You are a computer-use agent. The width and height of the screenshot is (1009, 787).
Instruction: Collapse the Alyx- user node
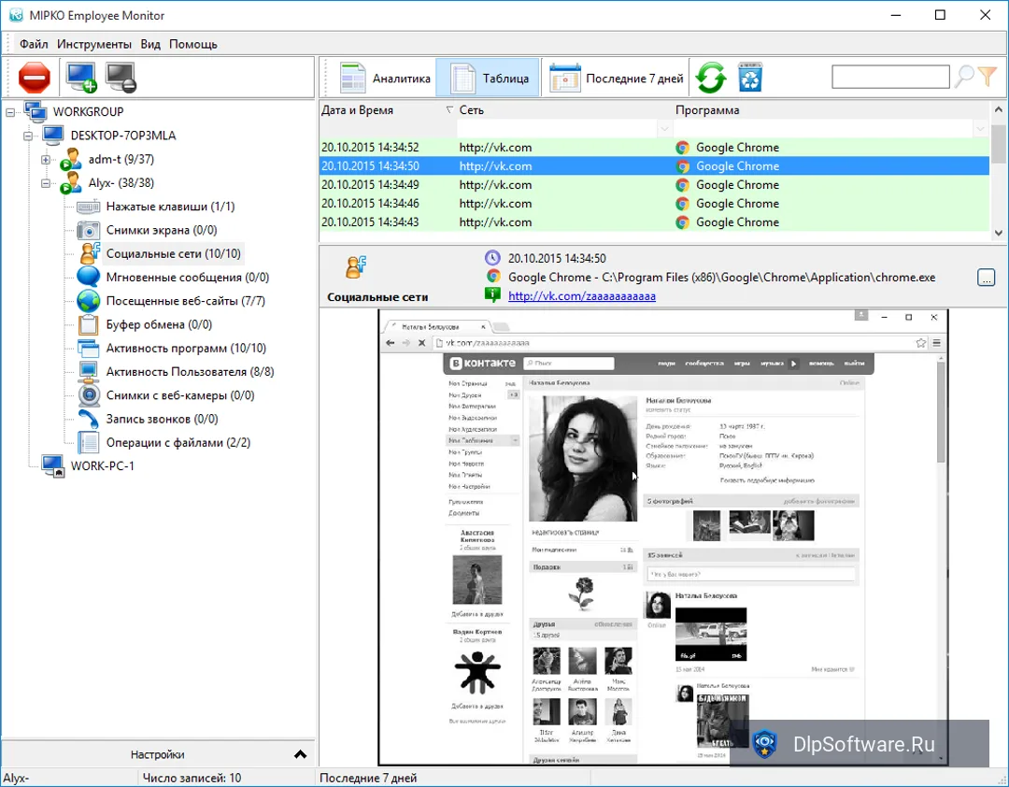[46, 183]
